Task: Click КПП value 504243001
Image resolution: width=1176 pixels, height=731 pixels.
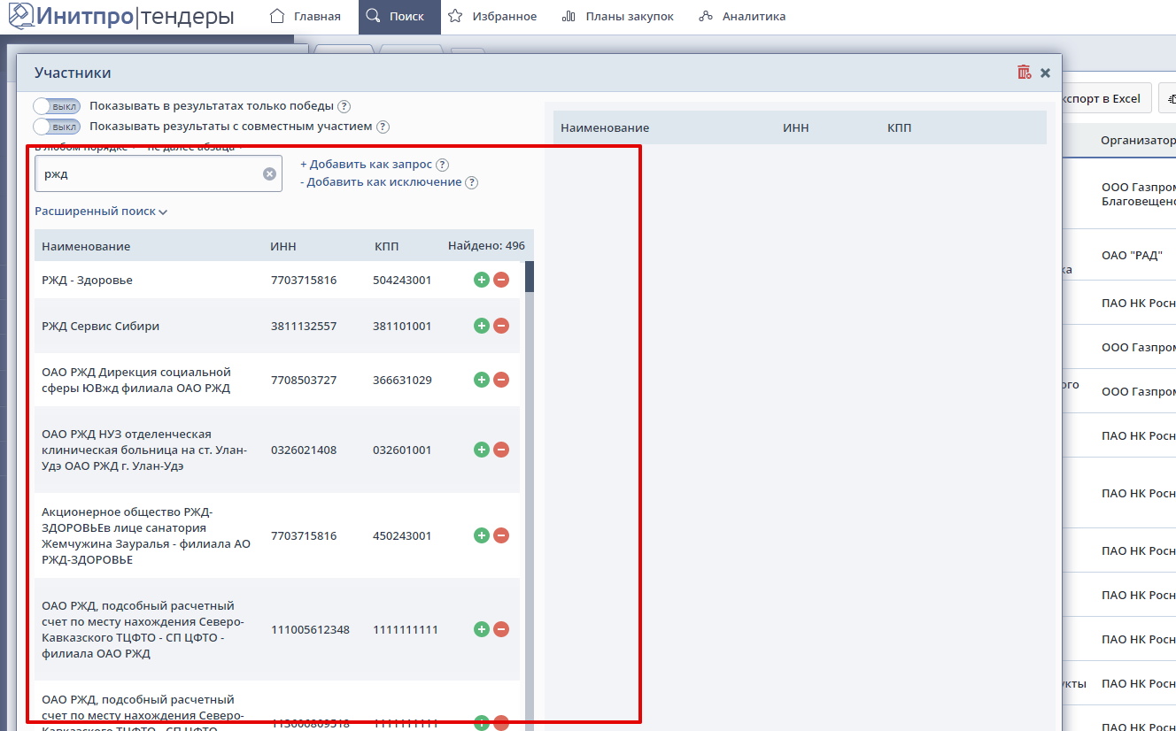Action: point(402,281)
